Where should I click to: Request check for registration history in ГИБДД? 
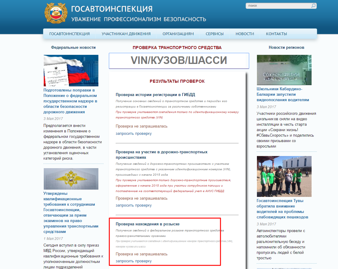tap(134, 134)
